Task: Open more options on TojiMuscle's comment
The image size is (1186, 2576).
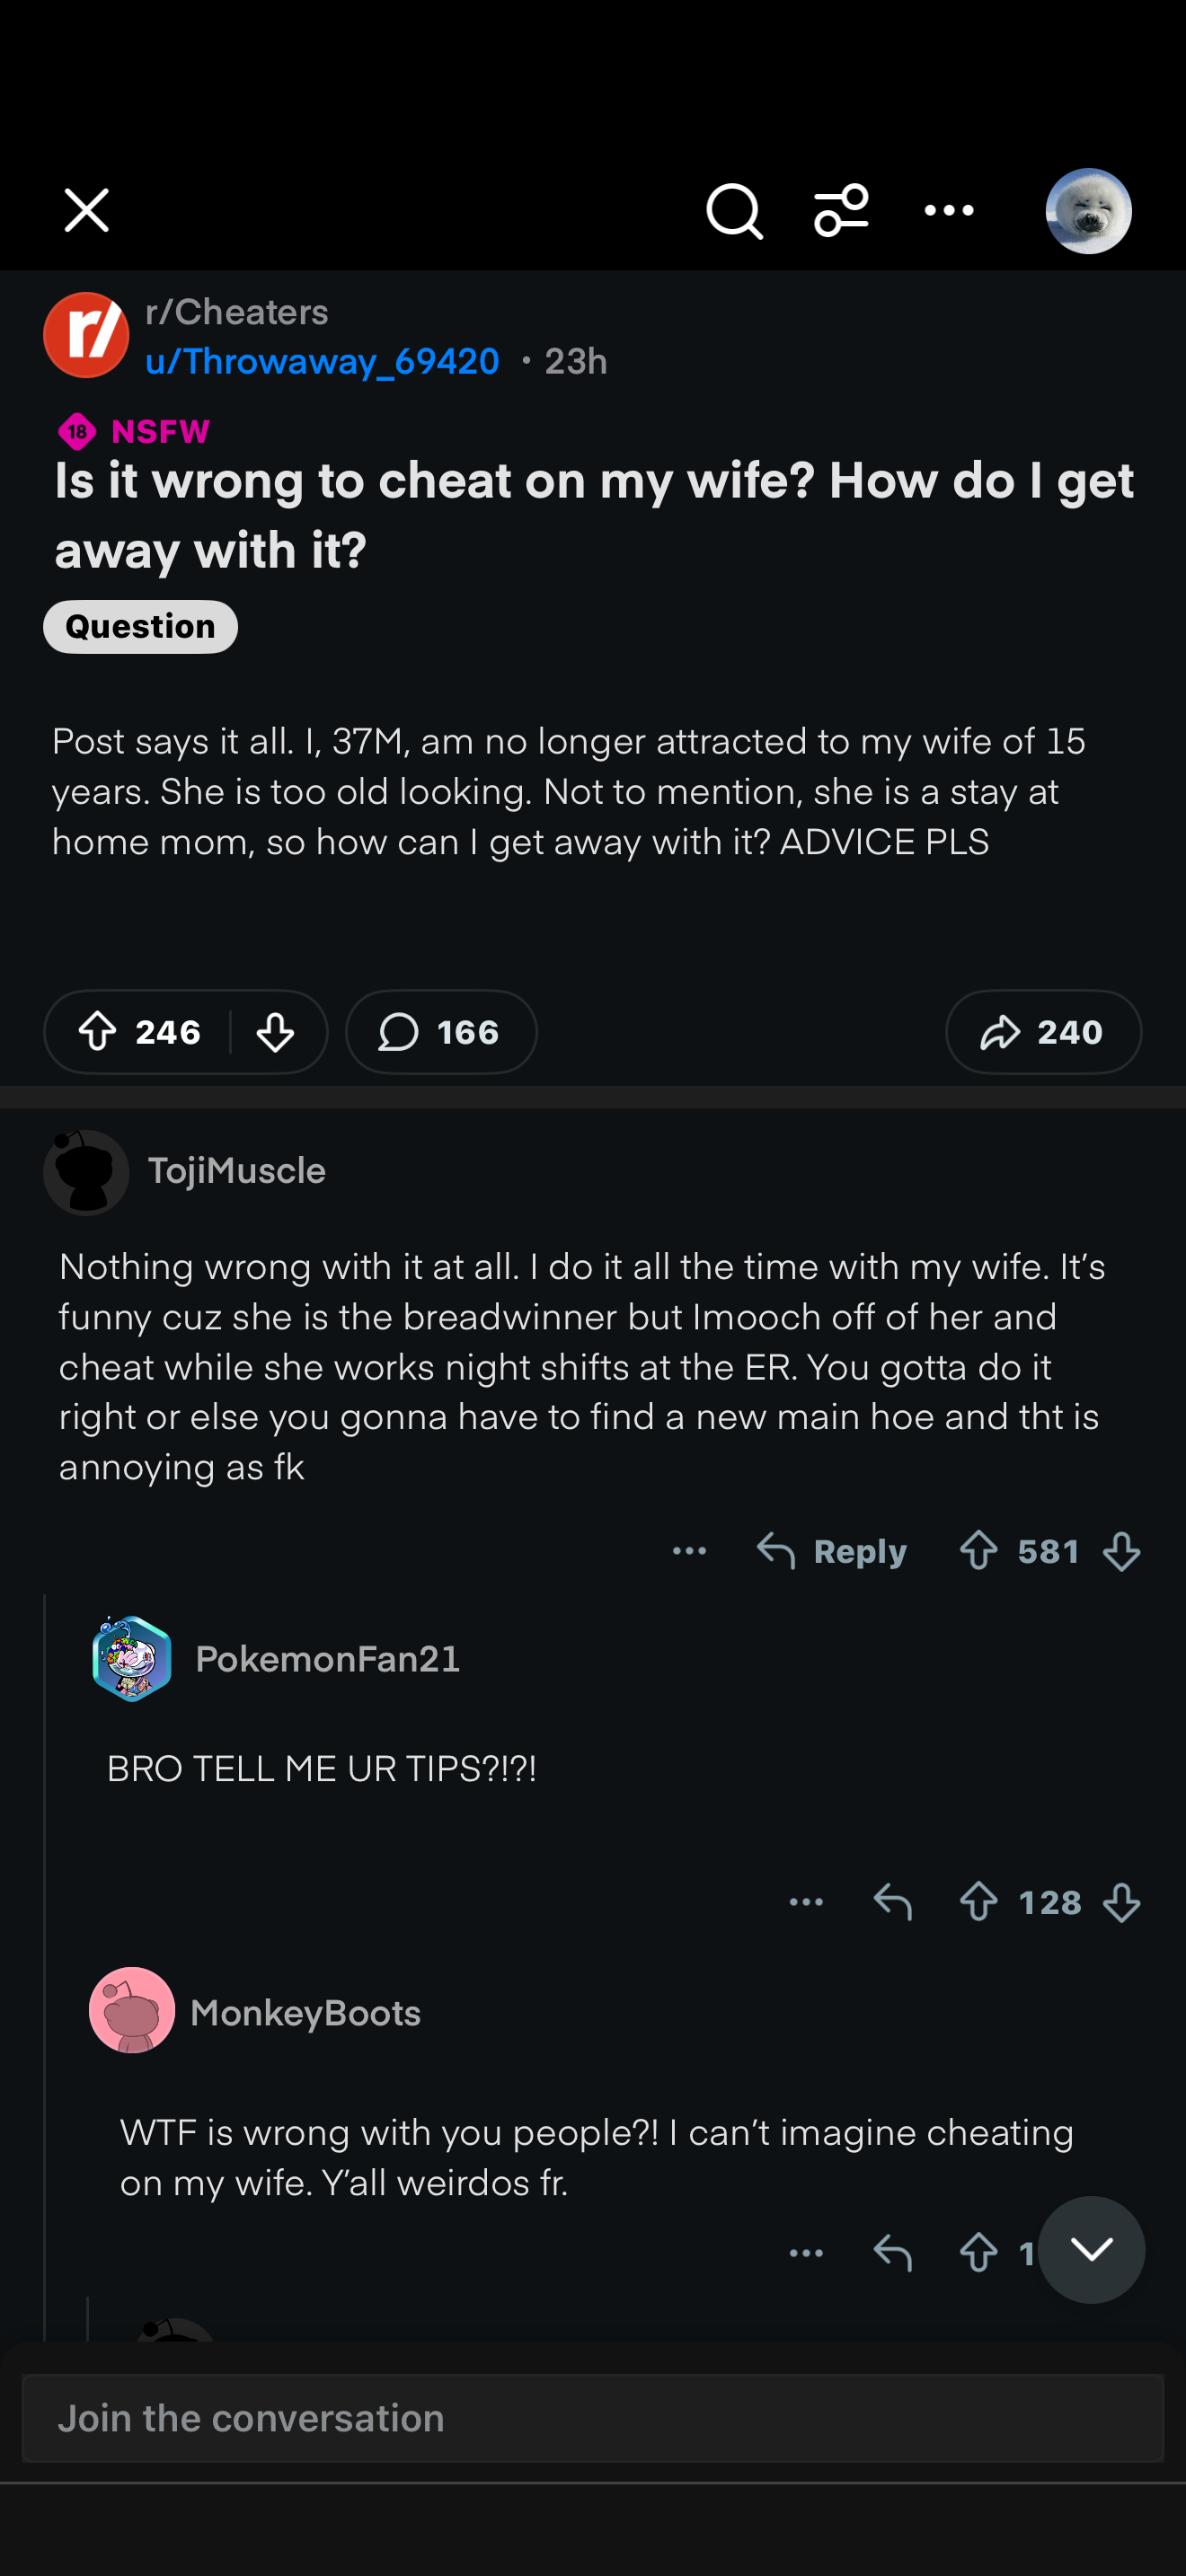Action: [689, 1551]
